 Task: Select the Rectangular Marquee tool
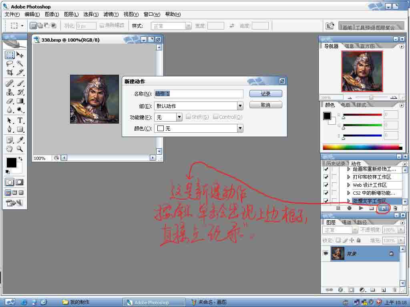coord(10,55)
